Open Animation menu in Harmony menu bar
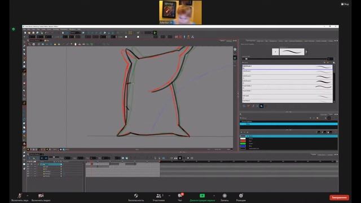This screenshot has height=203, width=361. click(64, 29)
